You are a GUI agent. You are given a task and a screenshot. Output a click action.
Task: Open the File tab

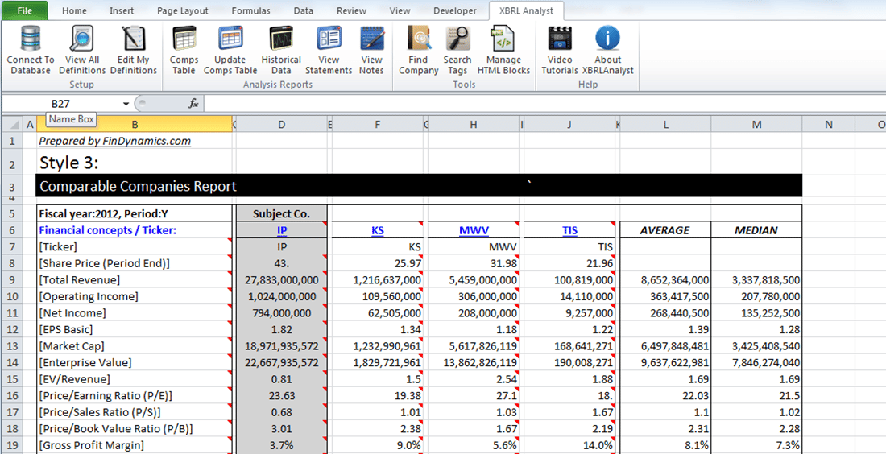(x=24, y=11)
